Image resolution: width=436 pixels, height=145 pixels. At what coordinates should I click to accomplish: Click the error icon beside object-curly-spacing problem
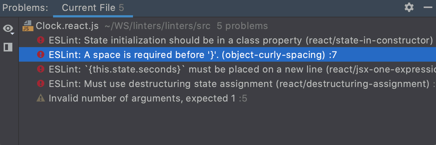[x=41, y=54]
